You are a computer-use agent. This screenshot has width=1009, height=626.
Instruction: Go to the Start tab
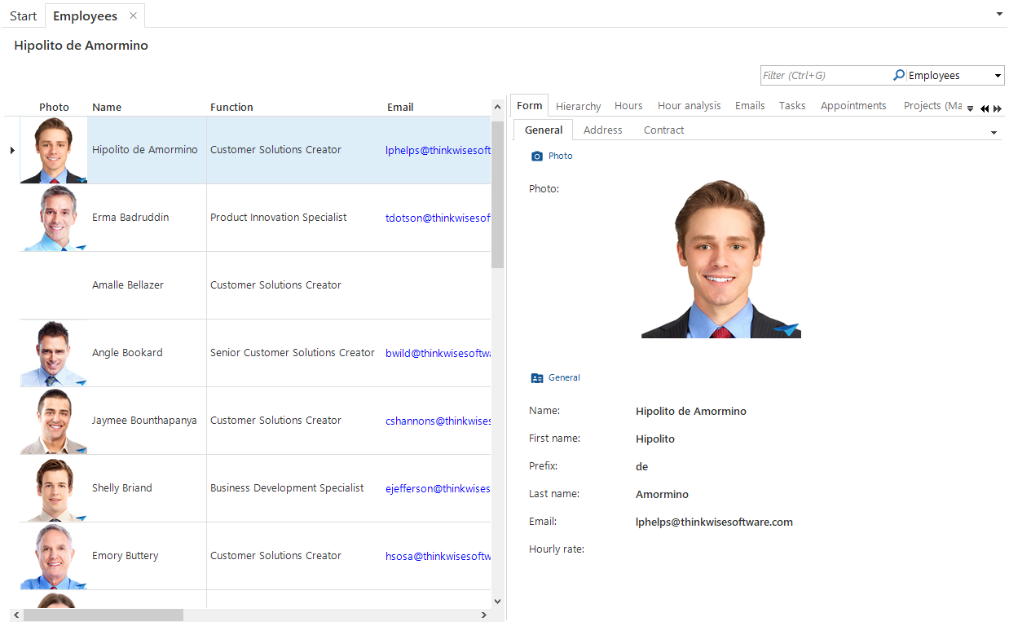[x=23, y=16]
